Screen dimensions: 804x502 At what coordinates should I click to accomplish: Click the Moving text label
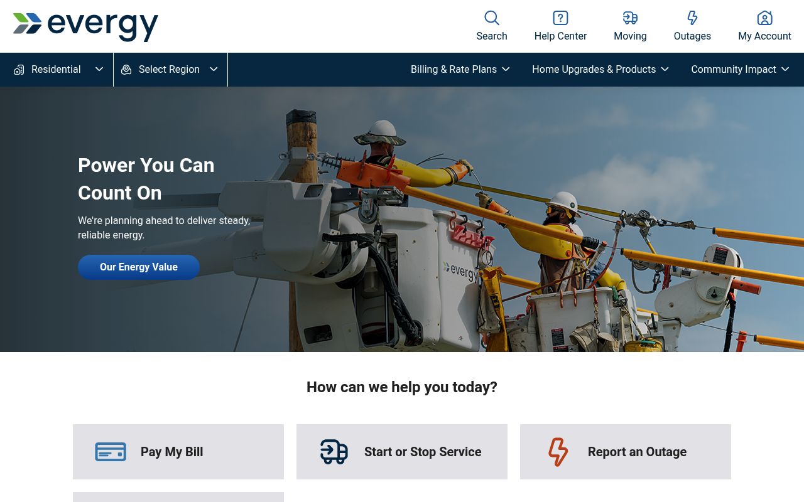(630, 36)
